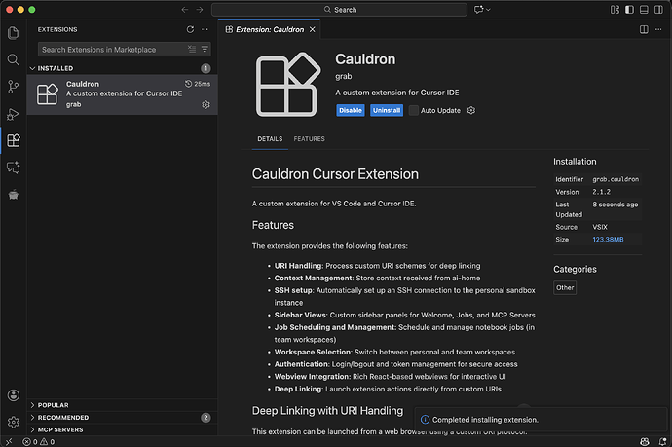Select the Other category badge
Viewport: 672px width, 447px height.
click(x=565, y=288)
